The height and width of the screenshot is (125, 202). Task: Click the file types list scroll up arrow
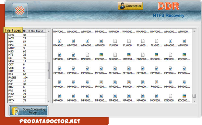pos(49,31)
